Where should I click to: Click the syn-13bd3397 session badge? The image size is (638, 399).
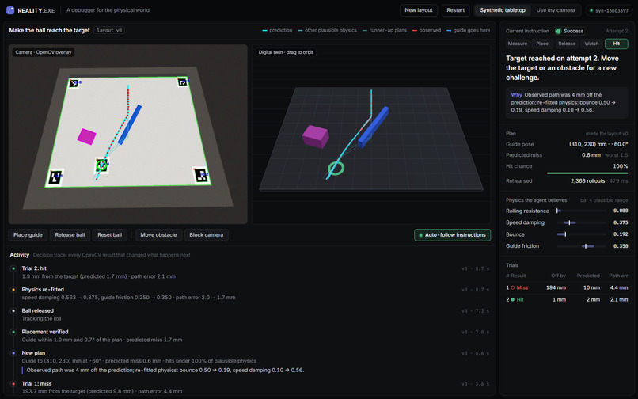(610, 10)
